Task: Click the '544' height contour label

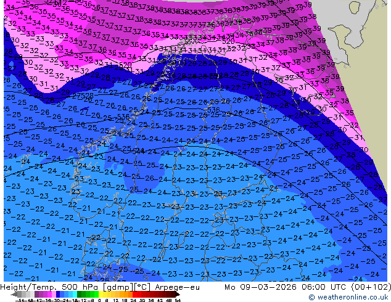Action: click(138, 151)
